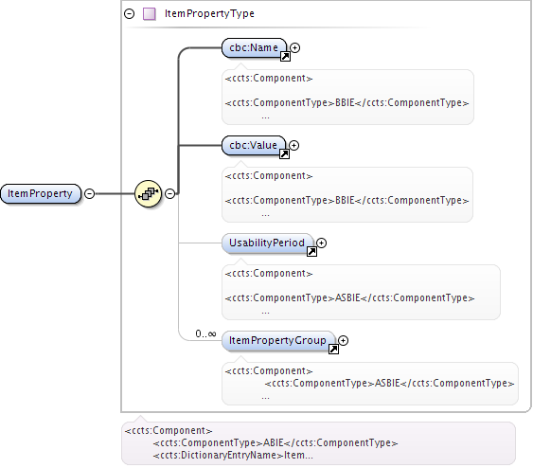
Task: Collapse the ItemProperty element node
Action: point(89,193)
